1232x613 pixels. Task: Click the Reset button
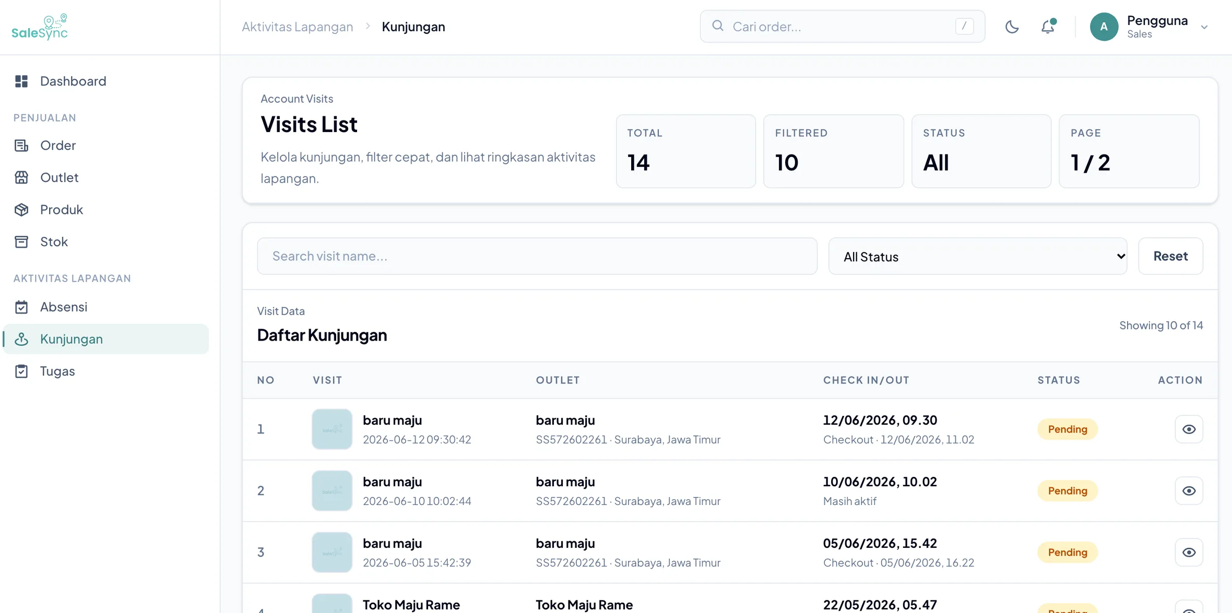(x=1170, y=256)
